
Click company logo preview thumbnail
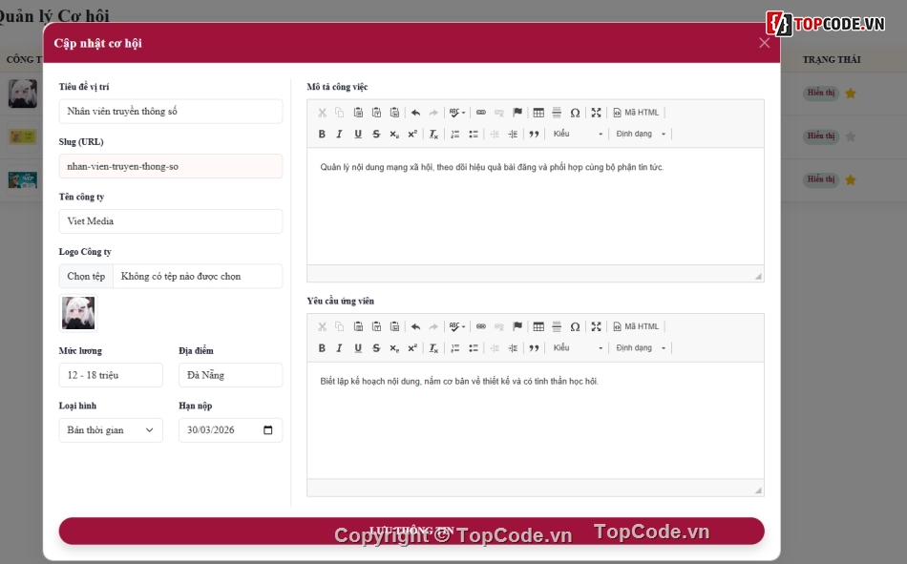78,313
